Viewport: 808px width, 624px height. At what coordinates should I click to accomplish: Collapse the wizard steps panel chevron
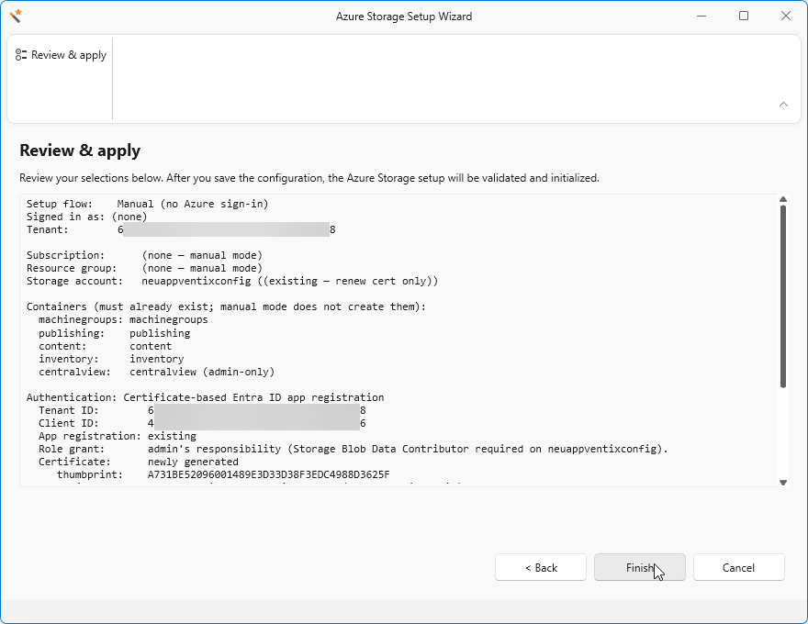(x=783, y=104)
